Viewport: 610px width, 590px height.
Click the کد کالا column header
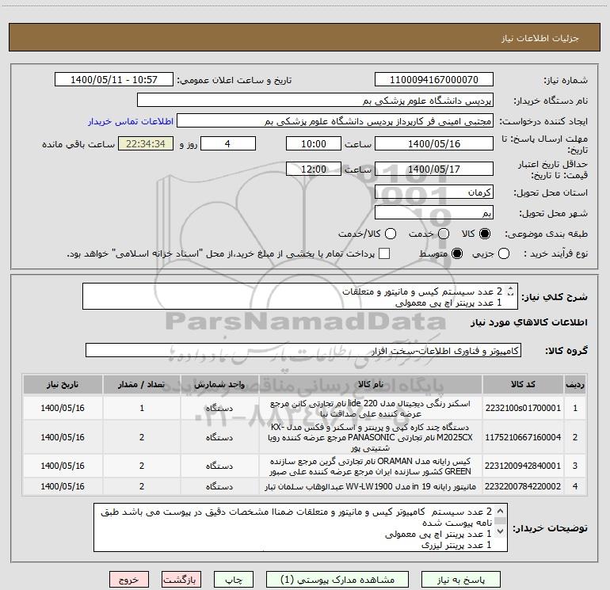[x=523, y=385]
